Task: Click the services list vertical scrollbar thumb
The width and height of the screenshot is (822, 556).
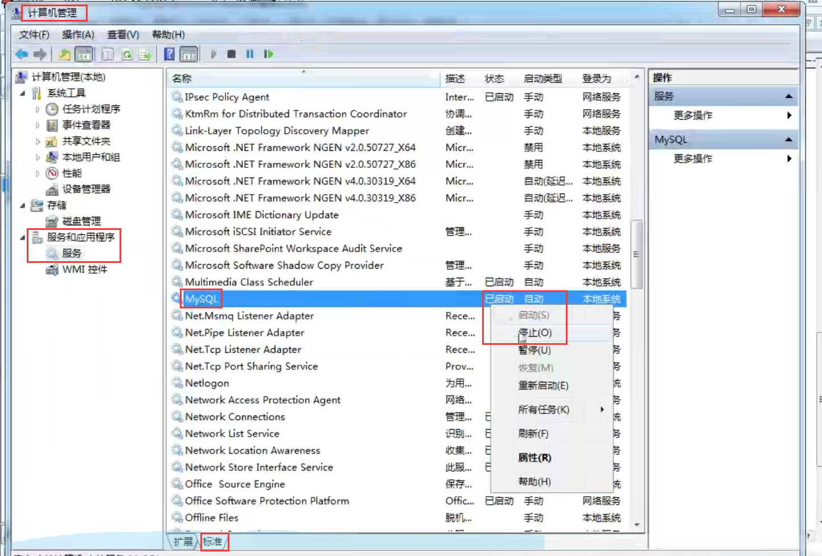Action: [636, 254]
